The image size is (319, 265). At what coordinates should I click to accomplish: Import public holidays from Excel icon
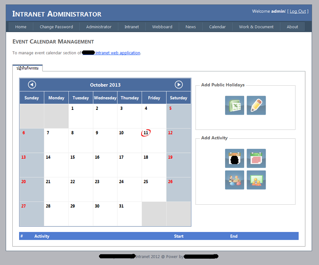(x=235, y=105)
